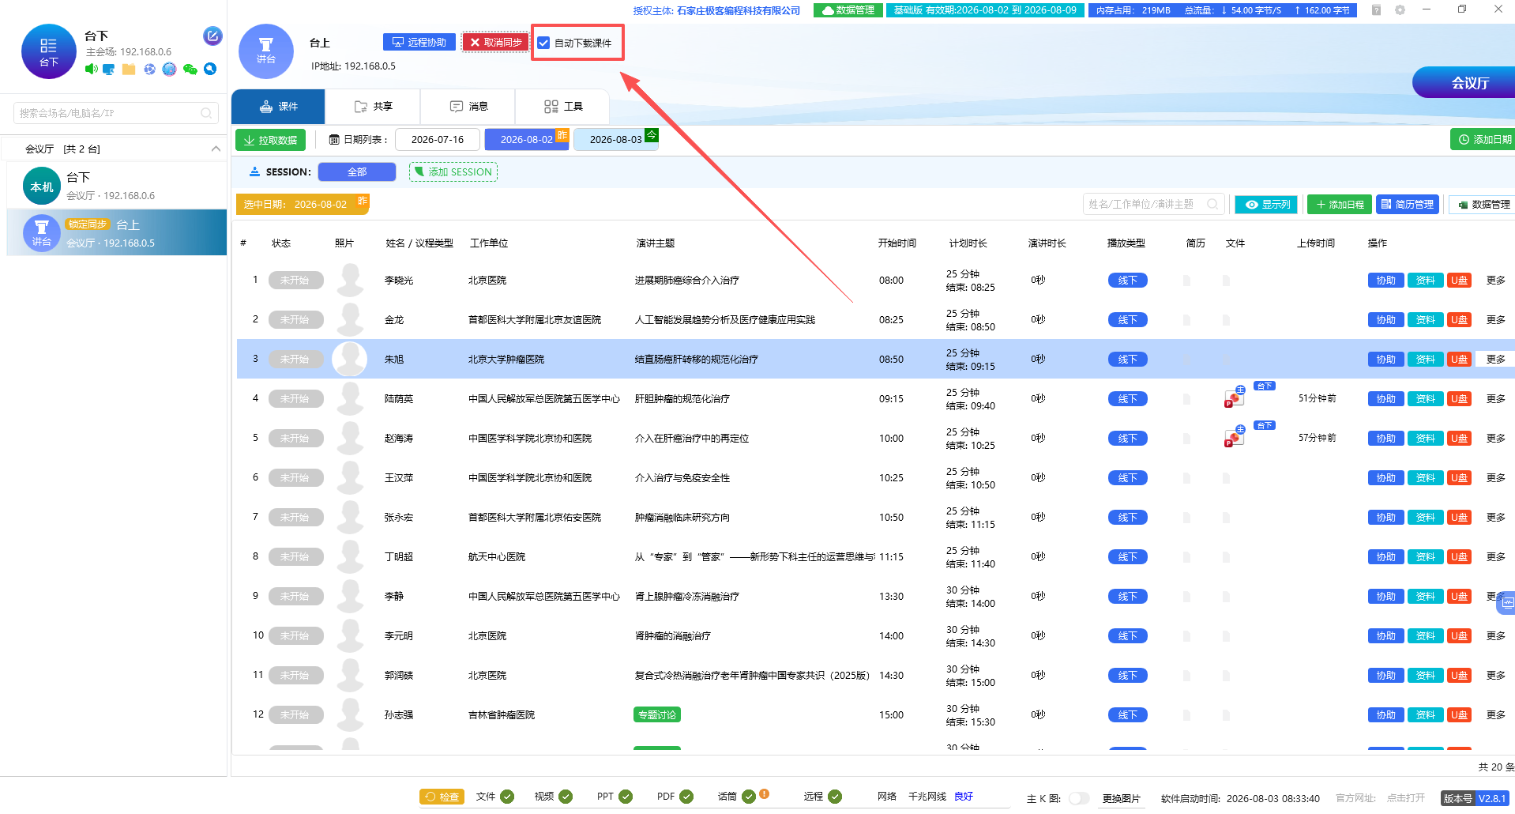This screenshot has width=1515, height=814.
Task: Select the 台上 讲台 device in list
Action: (117, 232)
